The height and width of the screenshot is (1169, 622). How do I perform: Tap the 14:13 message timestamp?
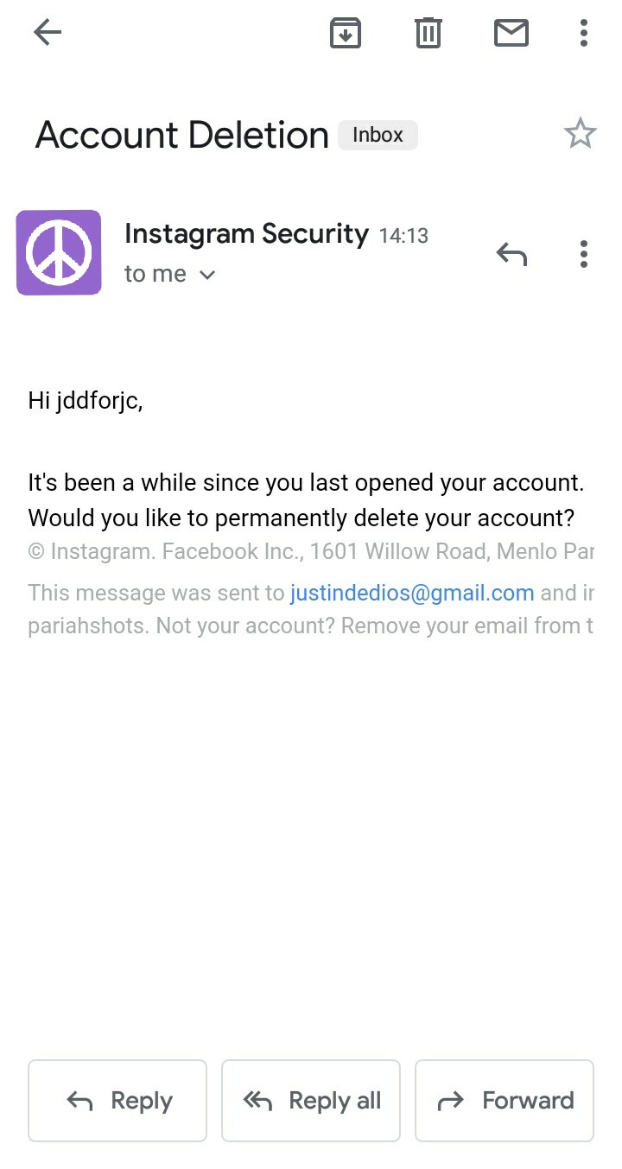(403, 236)
